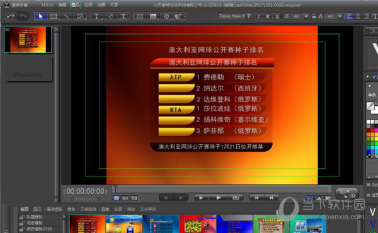Open the second size dropdown arrow

coord(340,16)
